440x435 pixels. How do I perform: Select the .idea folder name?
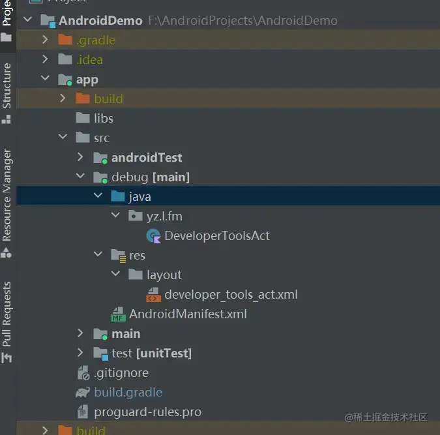89,59
